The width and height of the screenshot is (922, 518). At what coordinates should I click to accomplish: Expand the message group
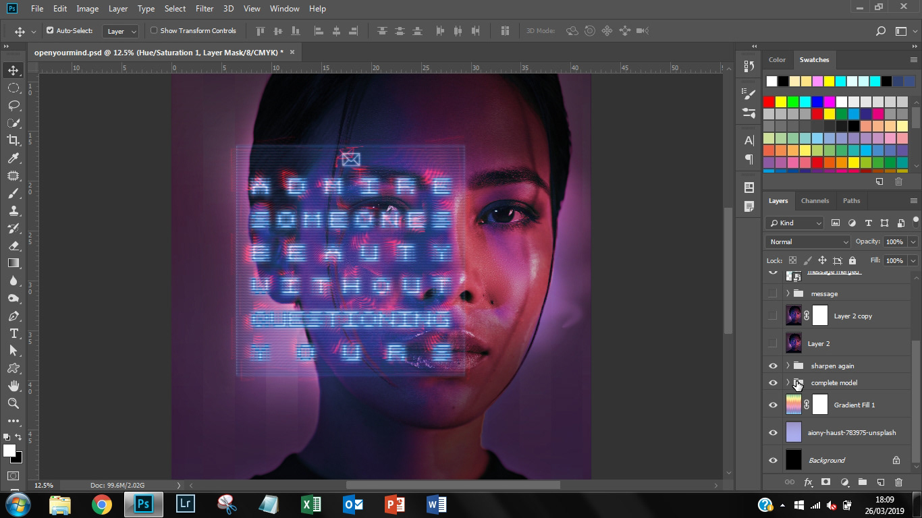(788, 293)
